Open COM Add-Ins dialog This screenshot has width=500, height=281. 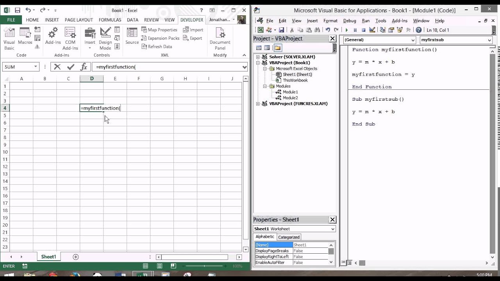pyautogui.click(x=70, y=39)
